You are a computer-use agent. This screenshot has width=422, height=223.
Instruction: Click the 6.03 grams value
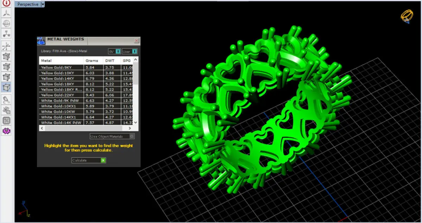click(90, 73)
